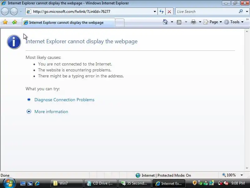Click the toolbar overflow chevron

tap(247, 19)
